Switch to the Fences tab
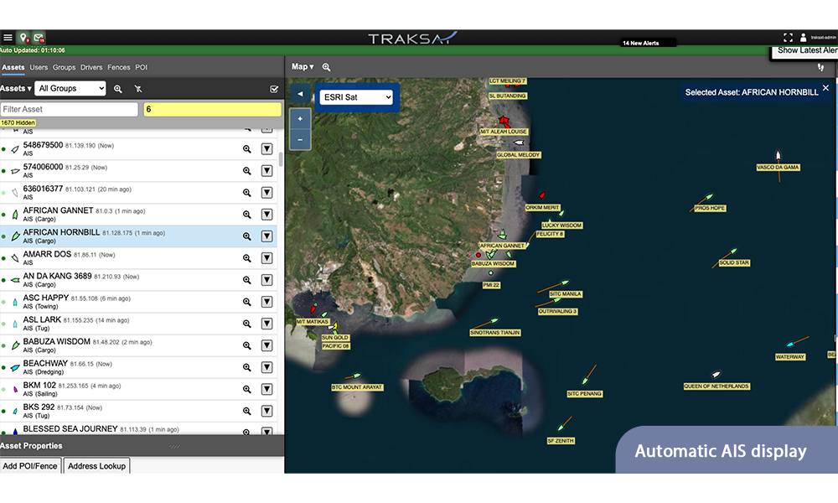The width and height of the screenshot is (838, 503). coord(118,67)
